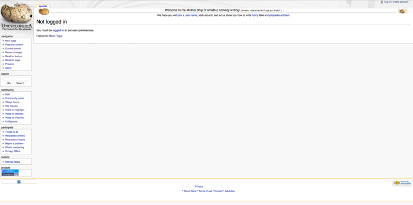Click the Search button
Viewport: 413px width, 205px height.
tap(20, 83)
